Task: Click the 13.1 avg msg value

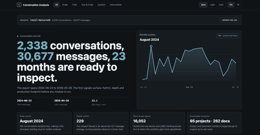Action: click(94, 100)
